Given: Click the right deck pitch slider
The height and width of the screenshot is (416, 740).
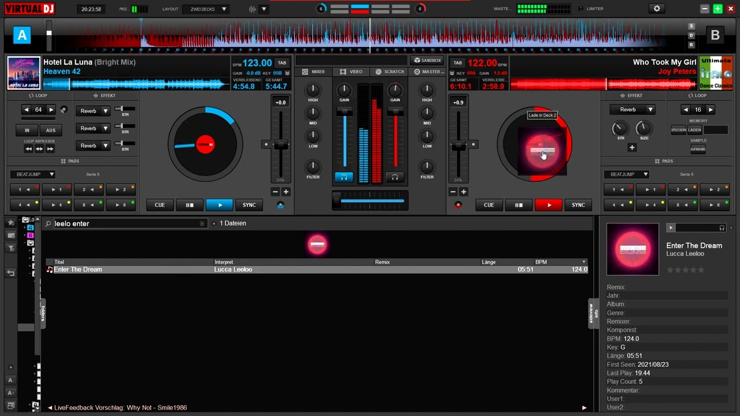Looking at the screenshot, I should 458,144.
